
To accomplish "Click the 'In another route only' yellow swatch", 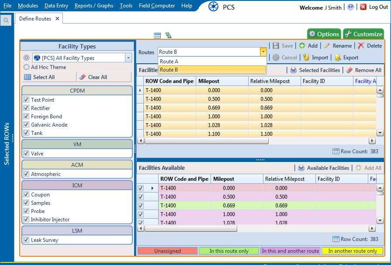I will (353, 251).
